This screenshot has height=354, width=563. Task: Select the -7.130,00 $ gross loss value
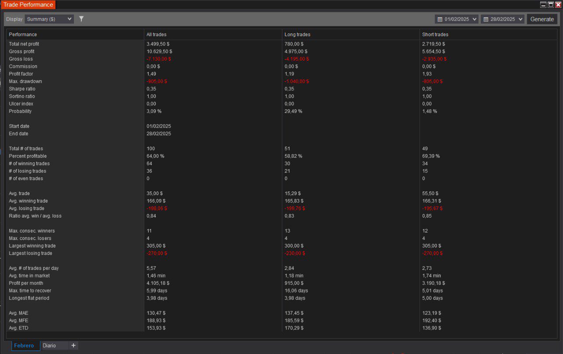[159, 59]
